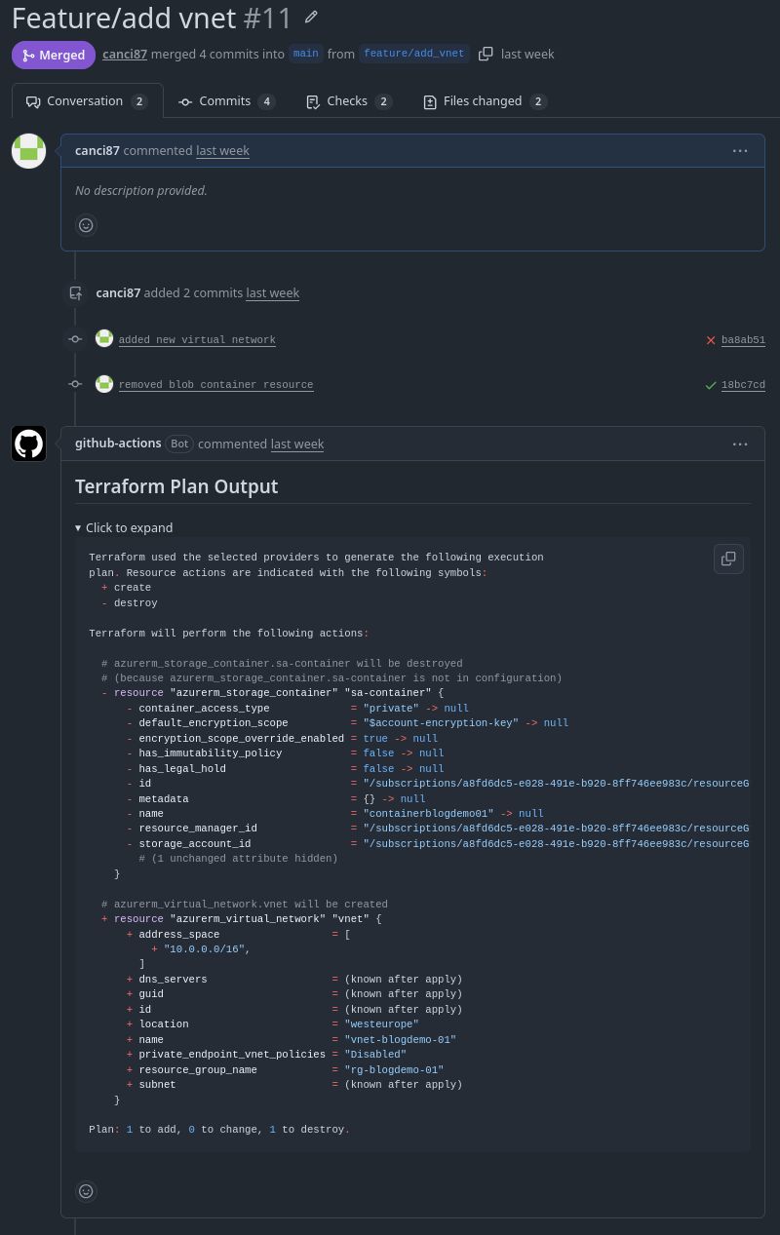
Task: Click last week timestamp on canci87 comment
Action: 222,150
